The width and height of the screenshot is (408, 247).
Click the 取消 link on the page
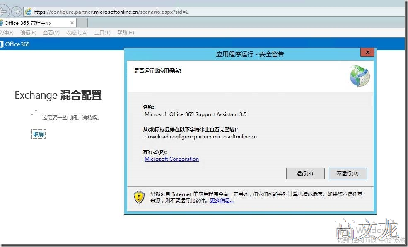39,134
